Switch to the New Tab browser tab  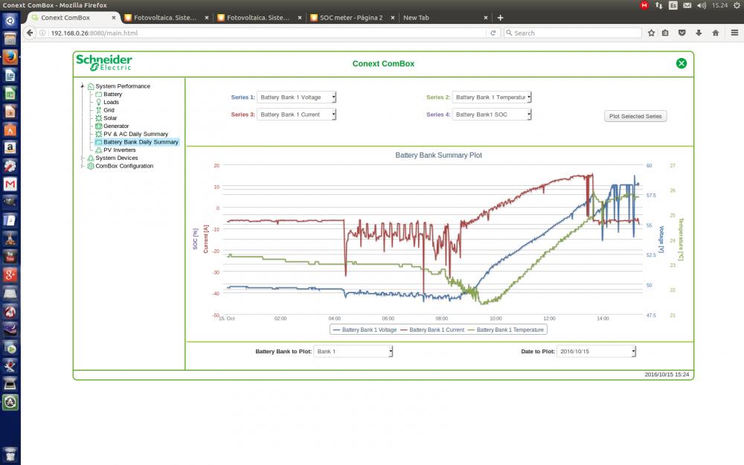click(446, 18)
